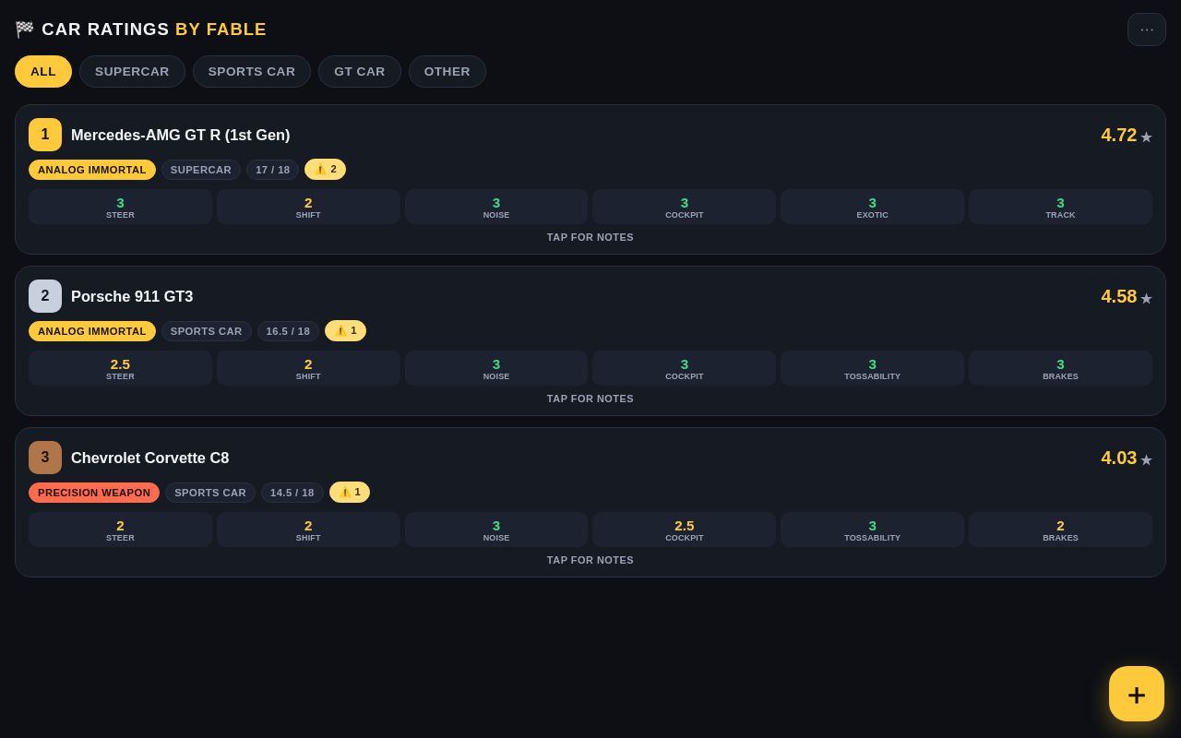Click the warning badge on Corvette C8 card
Screen dimensions: 1181x738
click(x=350, y=493)
